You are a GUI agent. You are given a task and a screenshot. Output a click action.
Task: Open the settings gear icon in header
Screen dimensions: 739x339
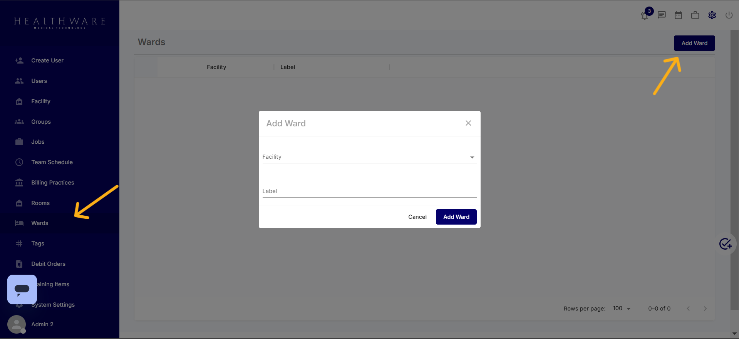point(712,15)
